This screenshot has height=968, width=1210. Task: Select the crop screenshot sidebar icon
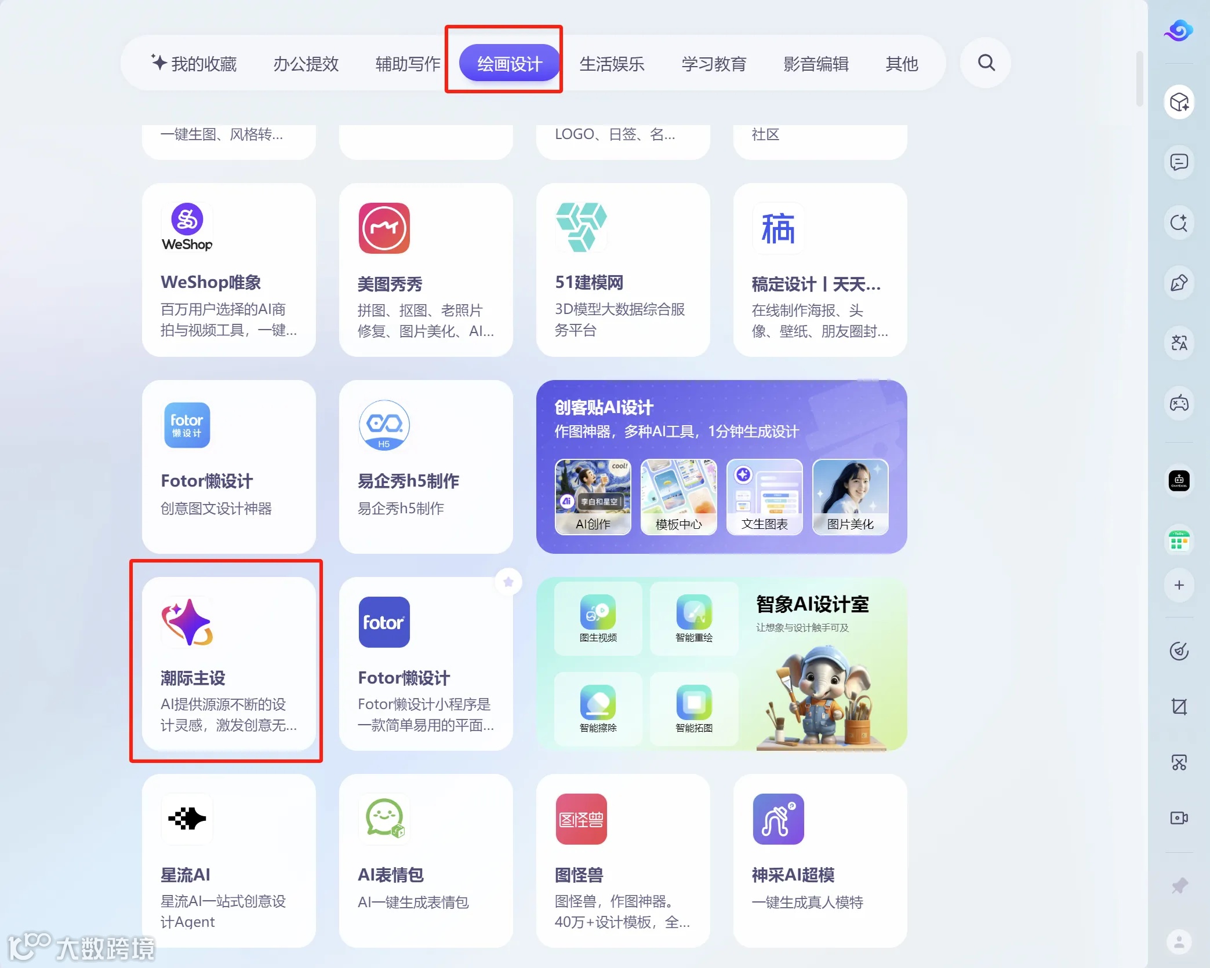click(1179, 706)
